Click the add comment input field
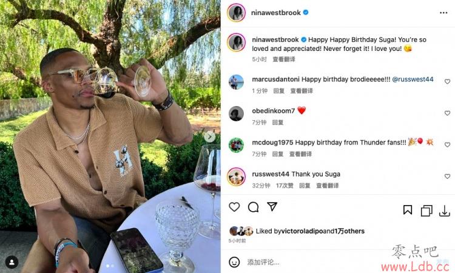This screenshot has height=273, width=455. (319, 262)
